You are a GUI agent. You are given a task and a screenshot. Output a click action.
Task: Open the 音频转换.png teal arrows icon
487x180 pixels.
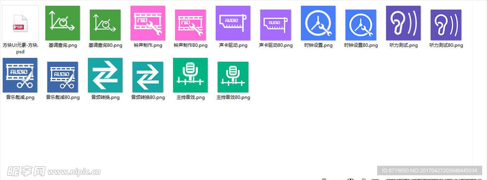(105, 75)
